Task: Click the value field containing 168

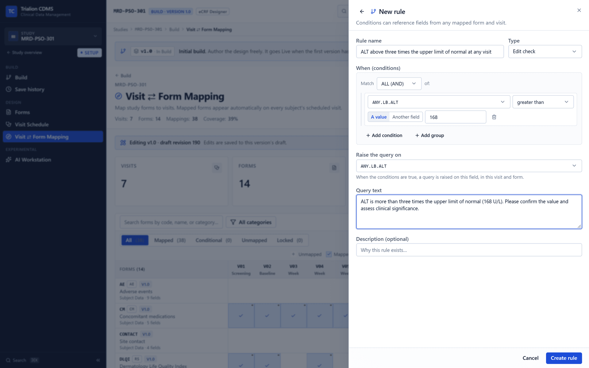Action: click(456, 117)
